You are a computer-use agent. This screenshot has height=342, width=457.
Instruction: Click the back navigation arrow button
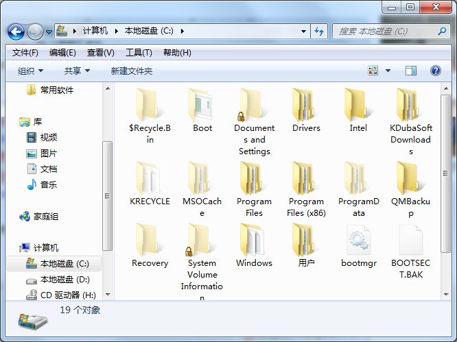pyautogui.click(x=16, y=32)
